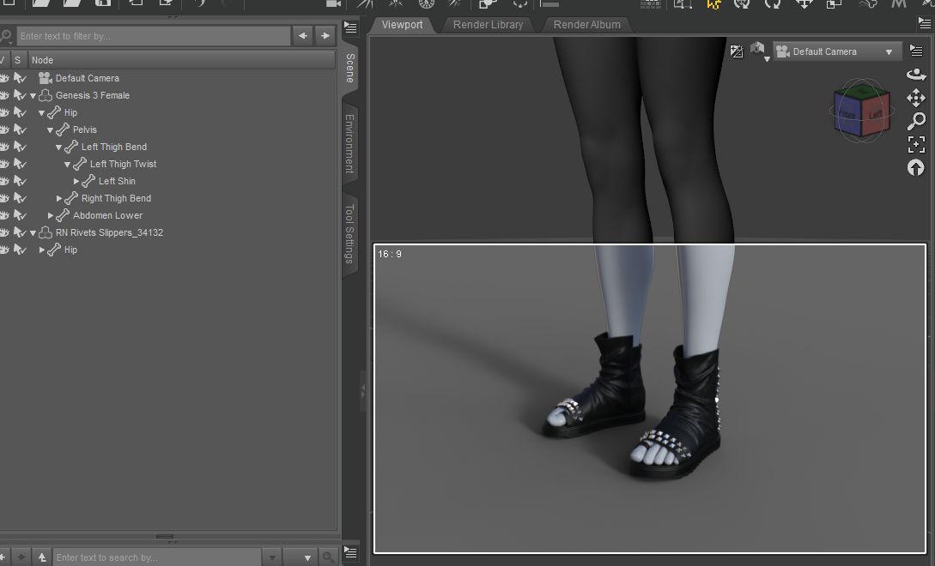Open the Scene pane options menu icon
This screenshot has height=566, width=935.
[350, 28]
